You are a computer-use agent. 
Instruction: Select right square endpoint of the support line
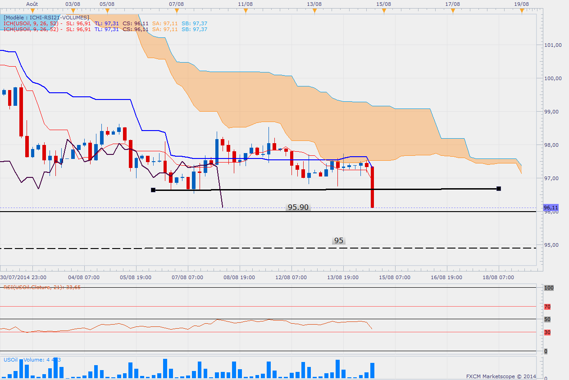point(499,189)
